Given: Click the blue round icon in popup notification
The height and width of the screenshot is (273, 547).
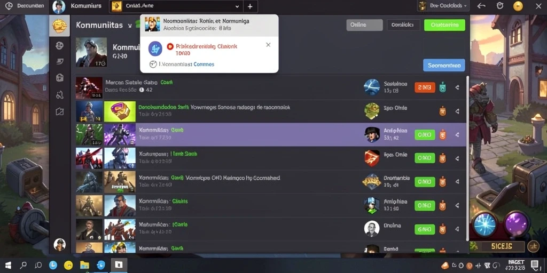Looking at the screenshot, I should tap(155, 49).
